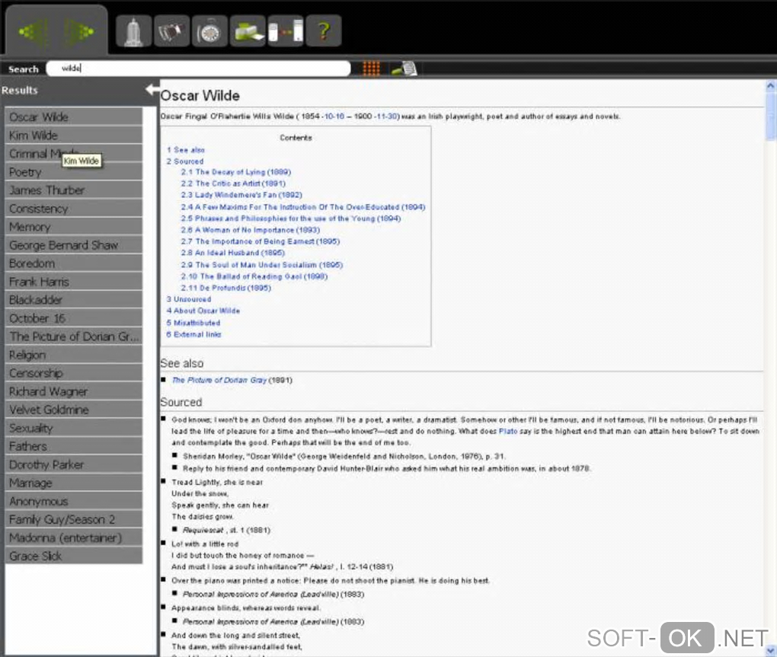777x657 pixels.
Task: Open the Fathers result
Action: point(73,447)
